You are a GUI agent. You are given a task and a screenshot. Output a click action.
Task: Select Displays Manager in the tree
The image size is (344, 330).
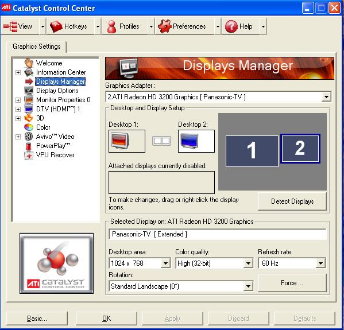coord(60,81)
